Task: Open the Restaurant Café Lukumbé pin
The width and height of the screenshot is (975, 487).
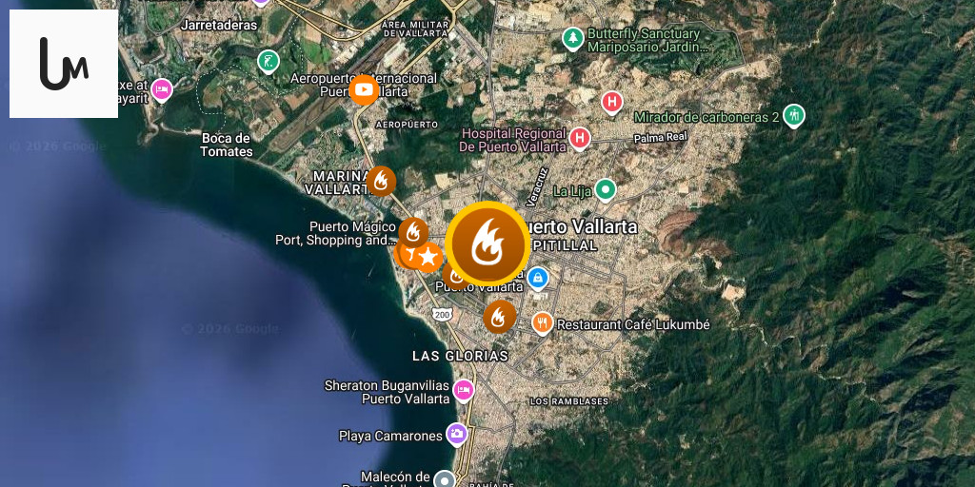Action: [542, 323]
